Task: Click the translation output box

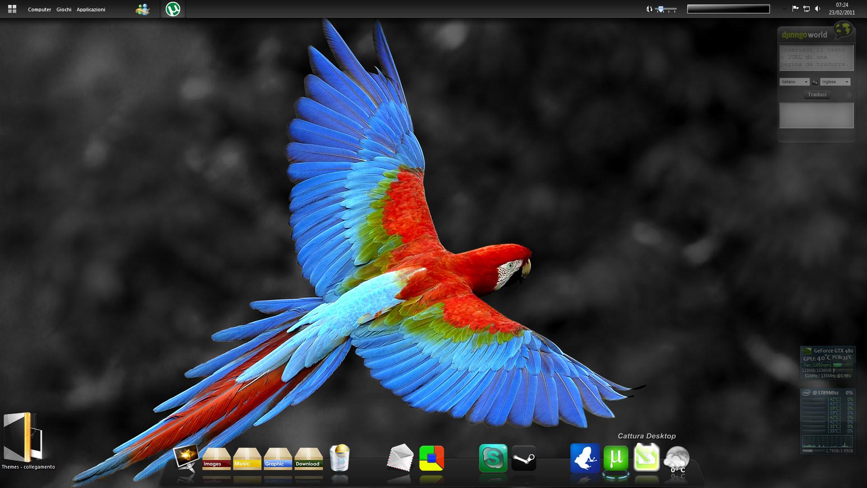Action: [x=816, y=115]
